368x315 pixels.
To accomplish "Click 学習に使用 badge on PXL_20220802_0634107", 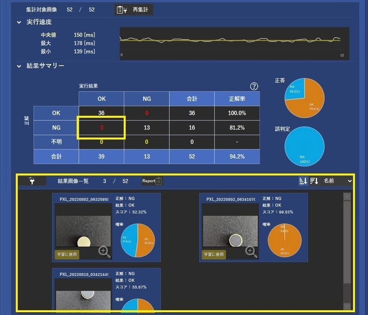I will pyautogui.click(x=214, y=254).
